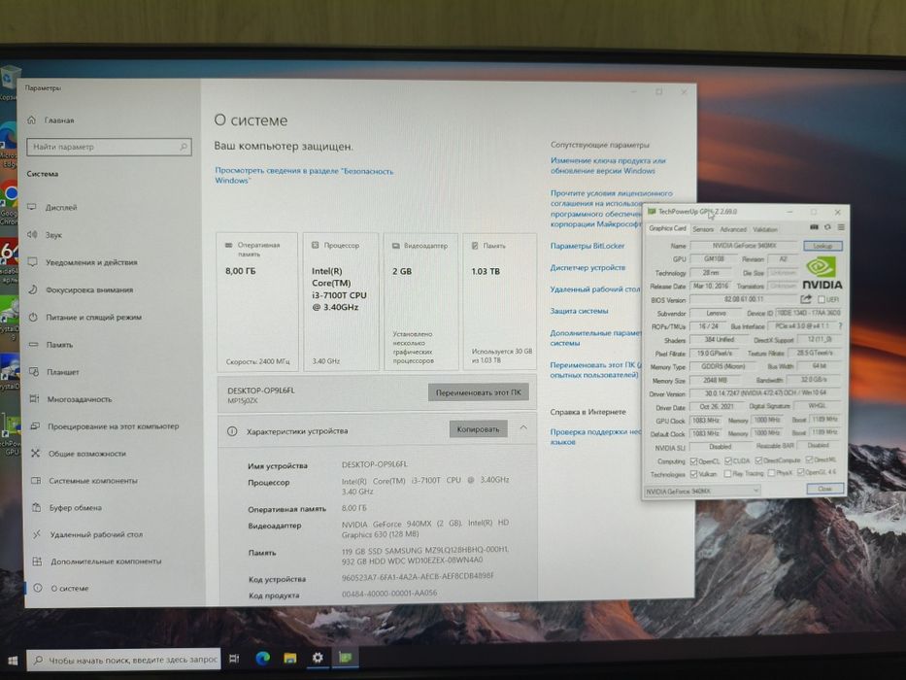Click the Bus Interface question mark in GPU-Z
This screenshot has height=680, width=906.
840,326
